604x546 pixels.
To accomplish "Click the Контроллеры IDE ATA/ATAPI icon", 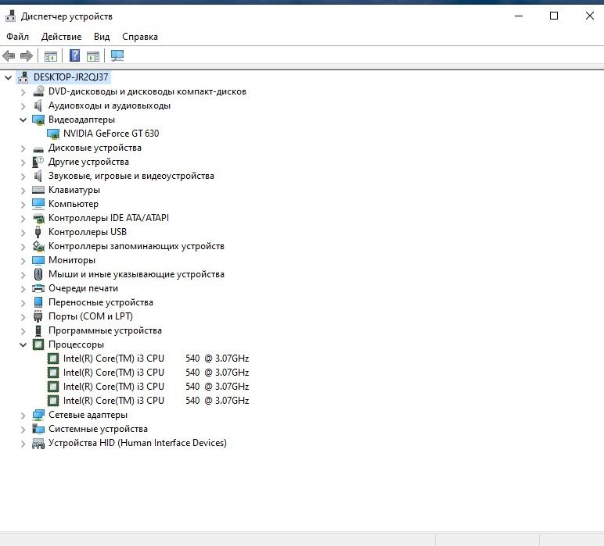I will (x=38, y=218).
